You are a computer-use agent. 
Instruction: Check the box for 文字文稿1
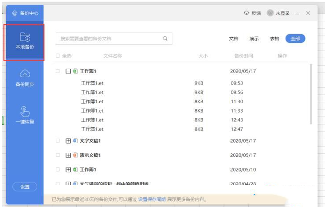58,141
